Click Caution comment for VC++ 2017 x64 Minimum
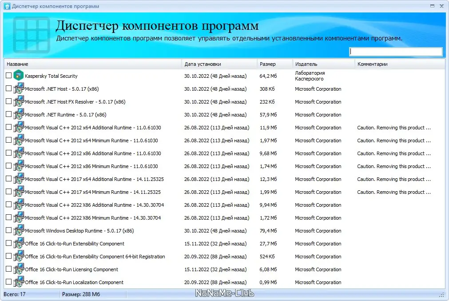The width and height of the screenshot is (449, 301). [394, 192]
